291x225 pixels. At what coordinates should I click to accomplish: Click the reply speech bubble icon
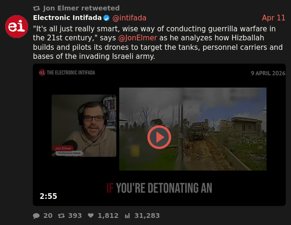click(x=36, y=216)
